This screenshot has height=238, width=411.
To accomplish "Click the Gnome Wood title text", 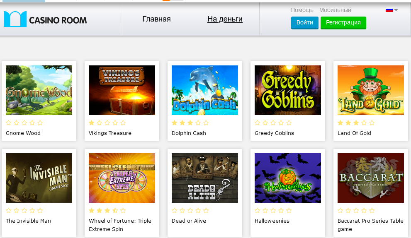I will coord(23,133).
